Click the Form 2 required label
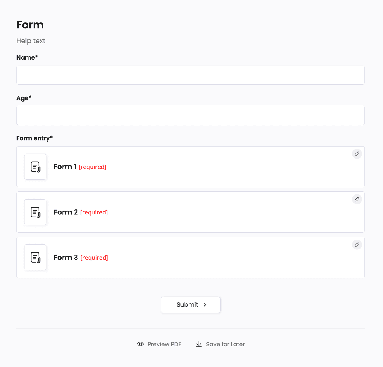This screenshot has height=367, width=383. (x=94, y=212)
